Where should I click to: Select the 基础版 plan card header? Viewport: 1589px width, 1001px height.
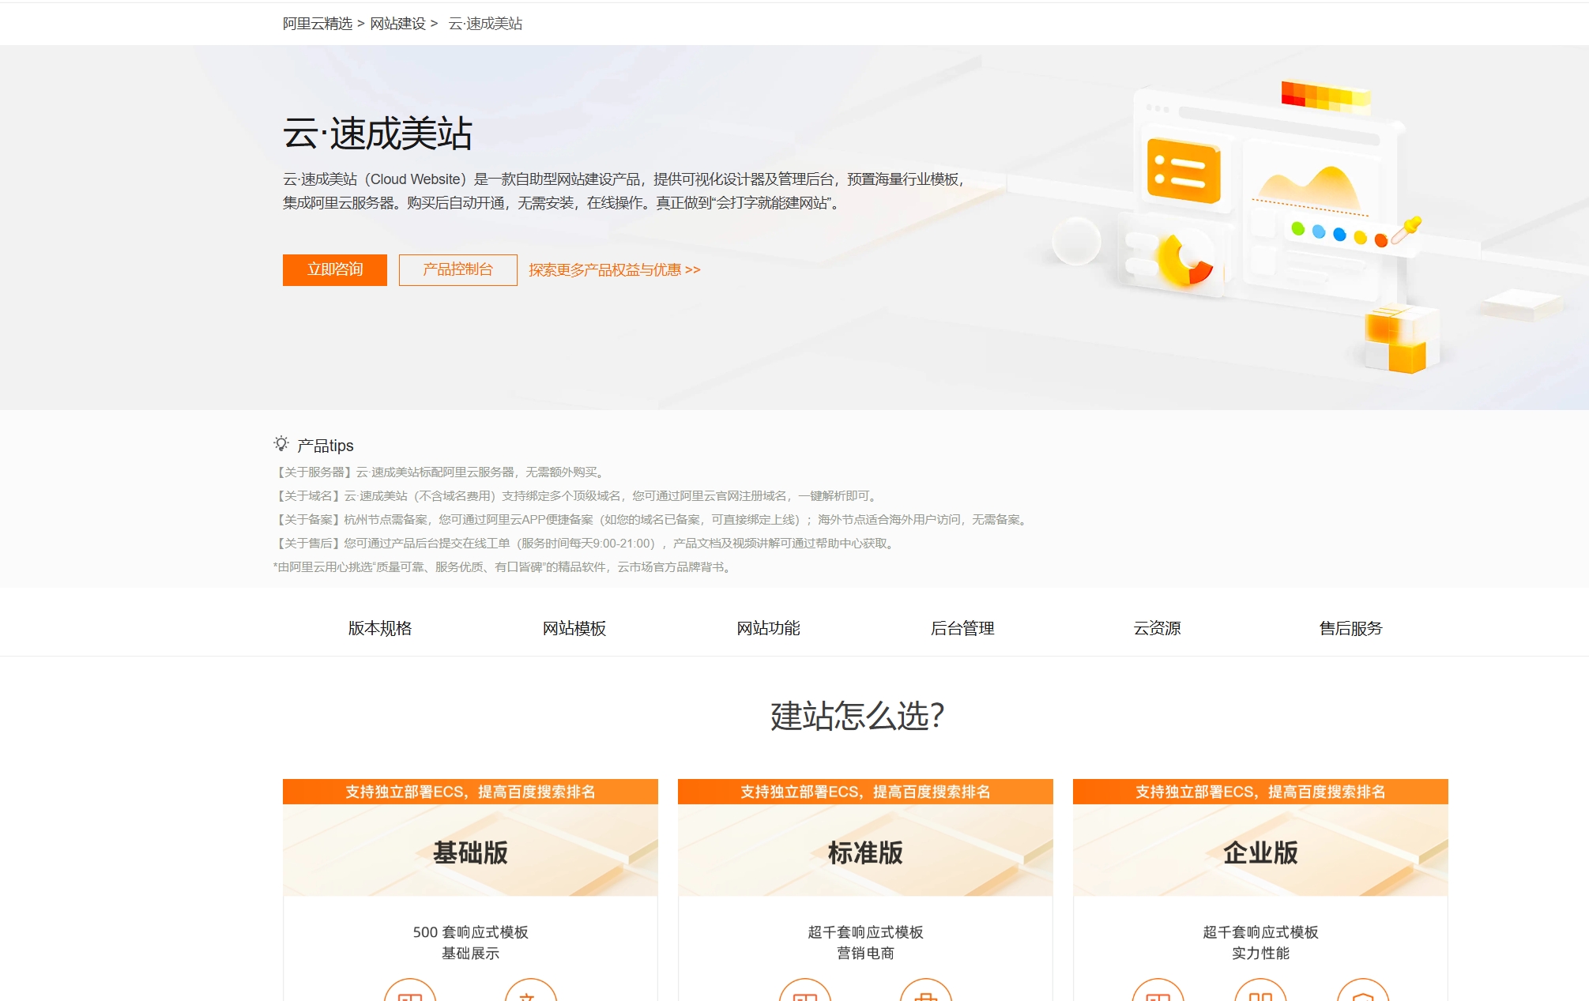(x=470, y=850)
